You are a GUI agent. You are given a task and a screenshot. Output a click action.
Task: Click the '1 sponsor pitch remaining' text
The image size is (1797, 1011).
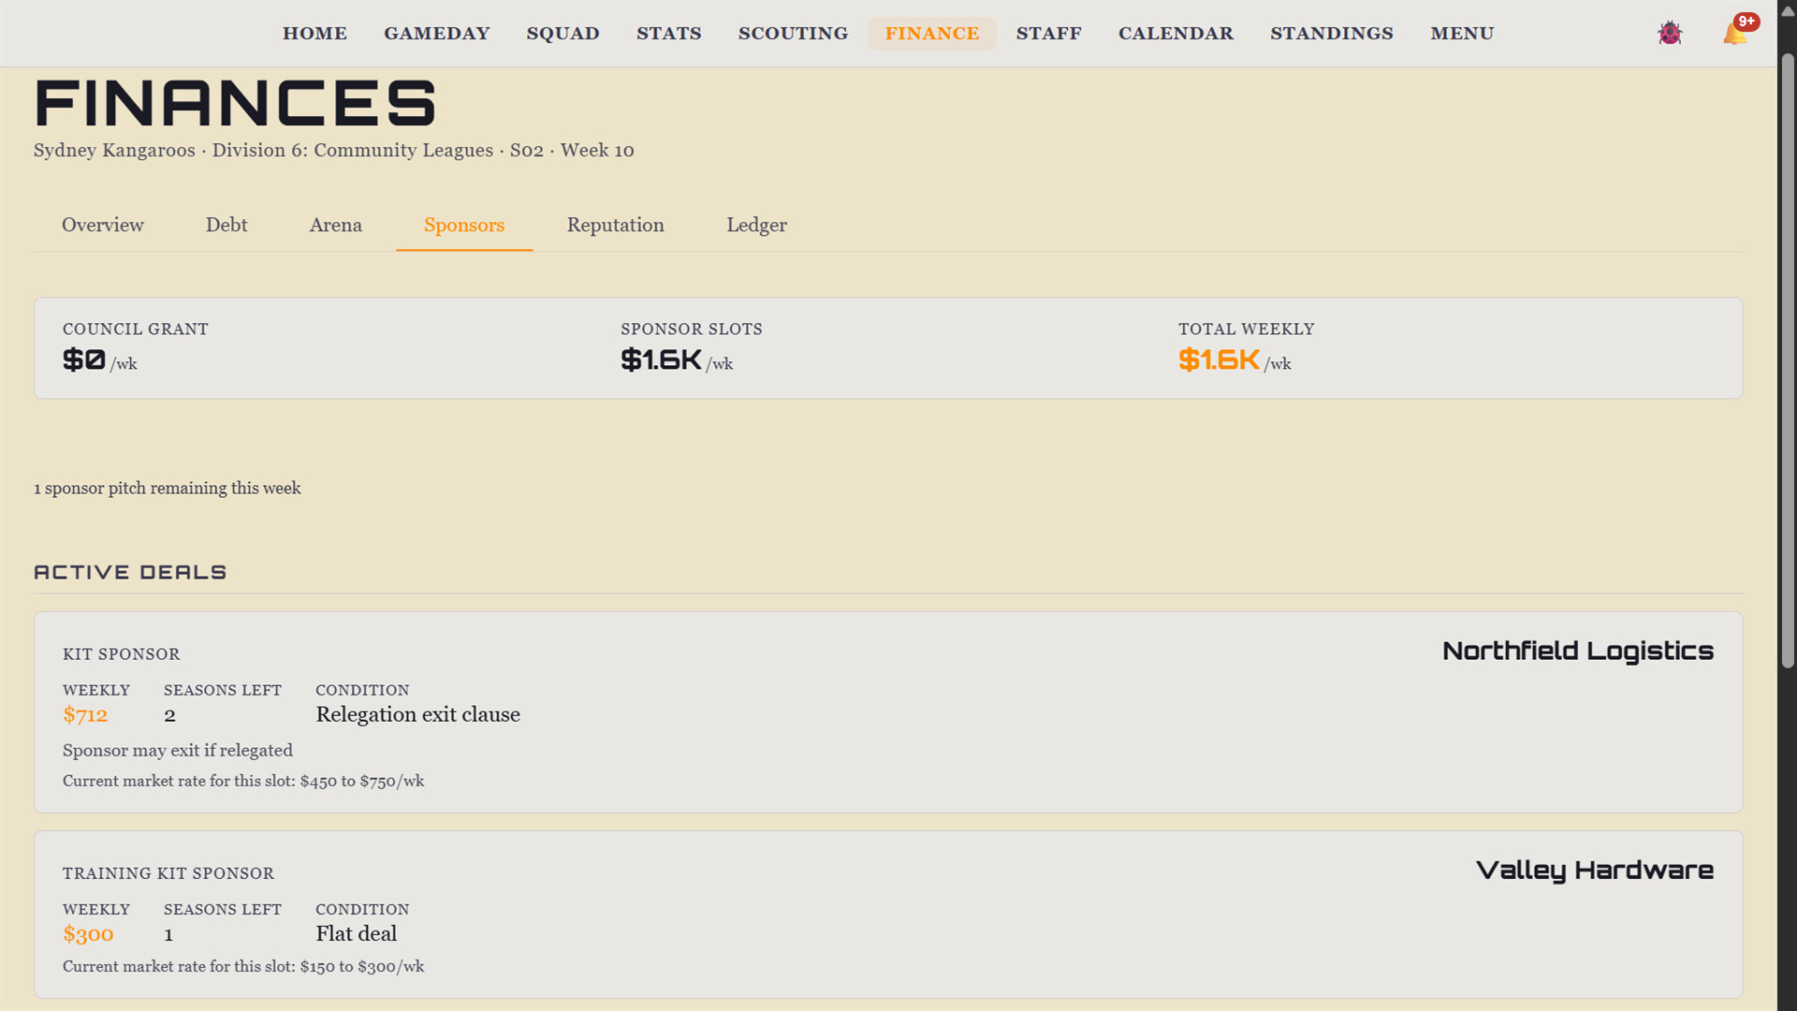pyautogui.click(x=168, y=489)
